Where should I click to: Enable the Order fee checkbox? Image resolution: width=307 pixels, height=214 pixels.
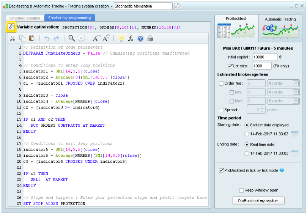tap(221, 83)
